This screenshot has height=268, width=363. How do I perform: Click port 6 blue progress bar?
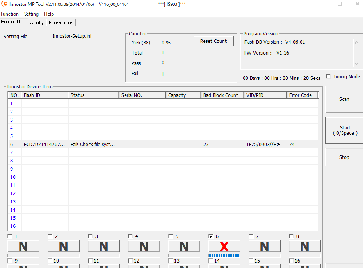tap(224, 256)
